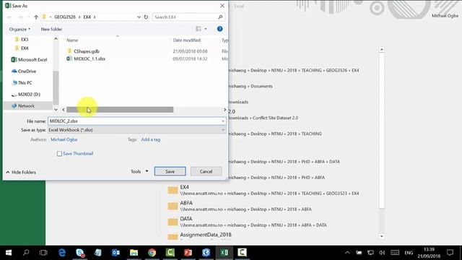Sort files by the Name column header
Screen dimensions: 462x260
point(72,40)
